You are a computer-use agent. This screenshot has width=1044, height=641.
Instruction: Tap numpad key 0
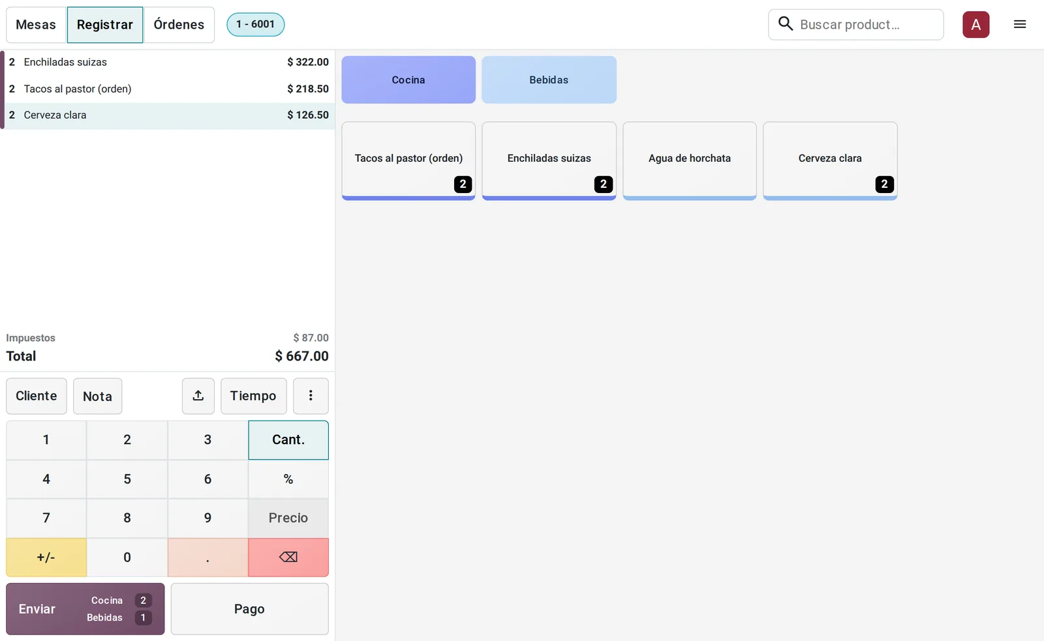click(127, 558)
